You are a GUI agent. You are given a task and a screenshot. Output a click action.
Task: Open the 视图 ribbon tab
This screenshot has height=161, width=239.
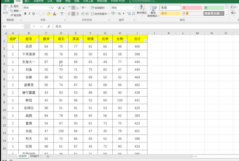[77, 1]
